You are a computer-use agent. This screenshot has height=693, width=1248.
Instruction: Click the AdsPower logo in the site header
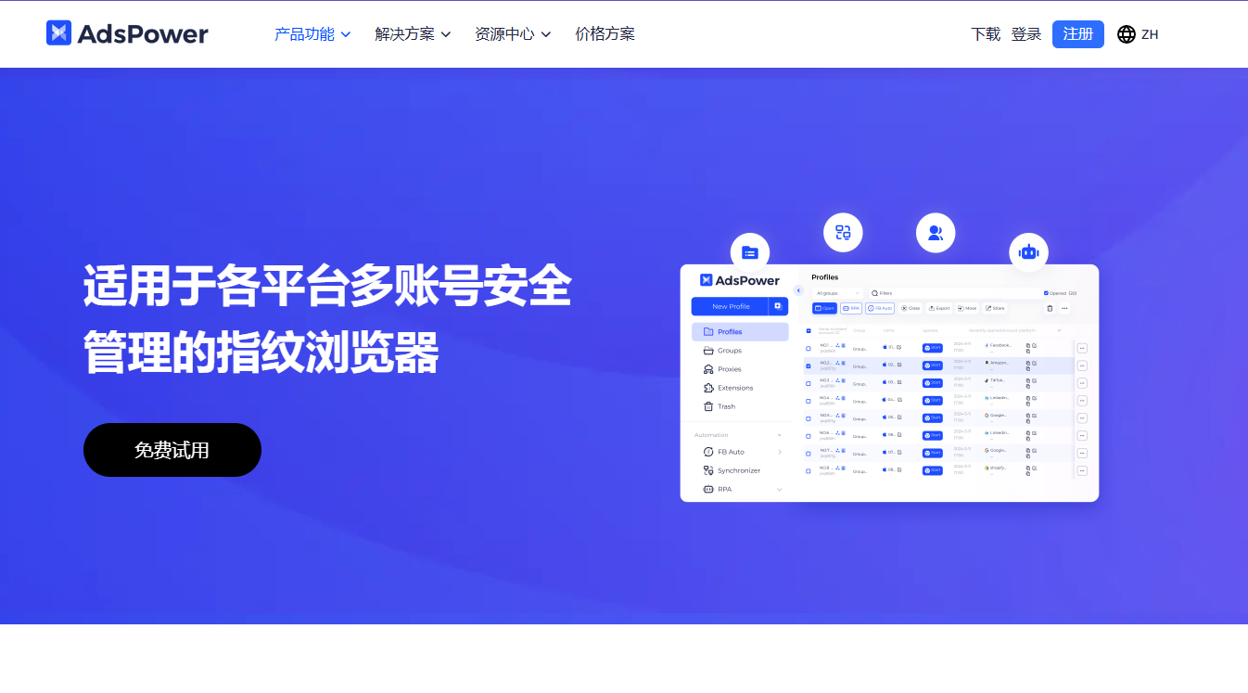pos(127,33)
